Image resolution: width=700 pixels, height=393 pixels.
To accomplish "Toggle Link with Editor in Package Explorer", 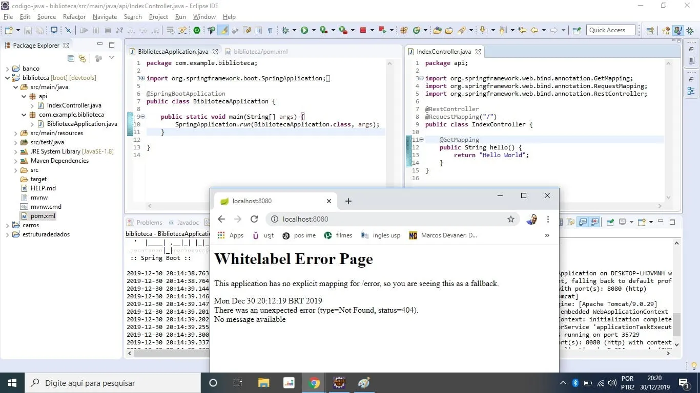I will tap(82, 59).
